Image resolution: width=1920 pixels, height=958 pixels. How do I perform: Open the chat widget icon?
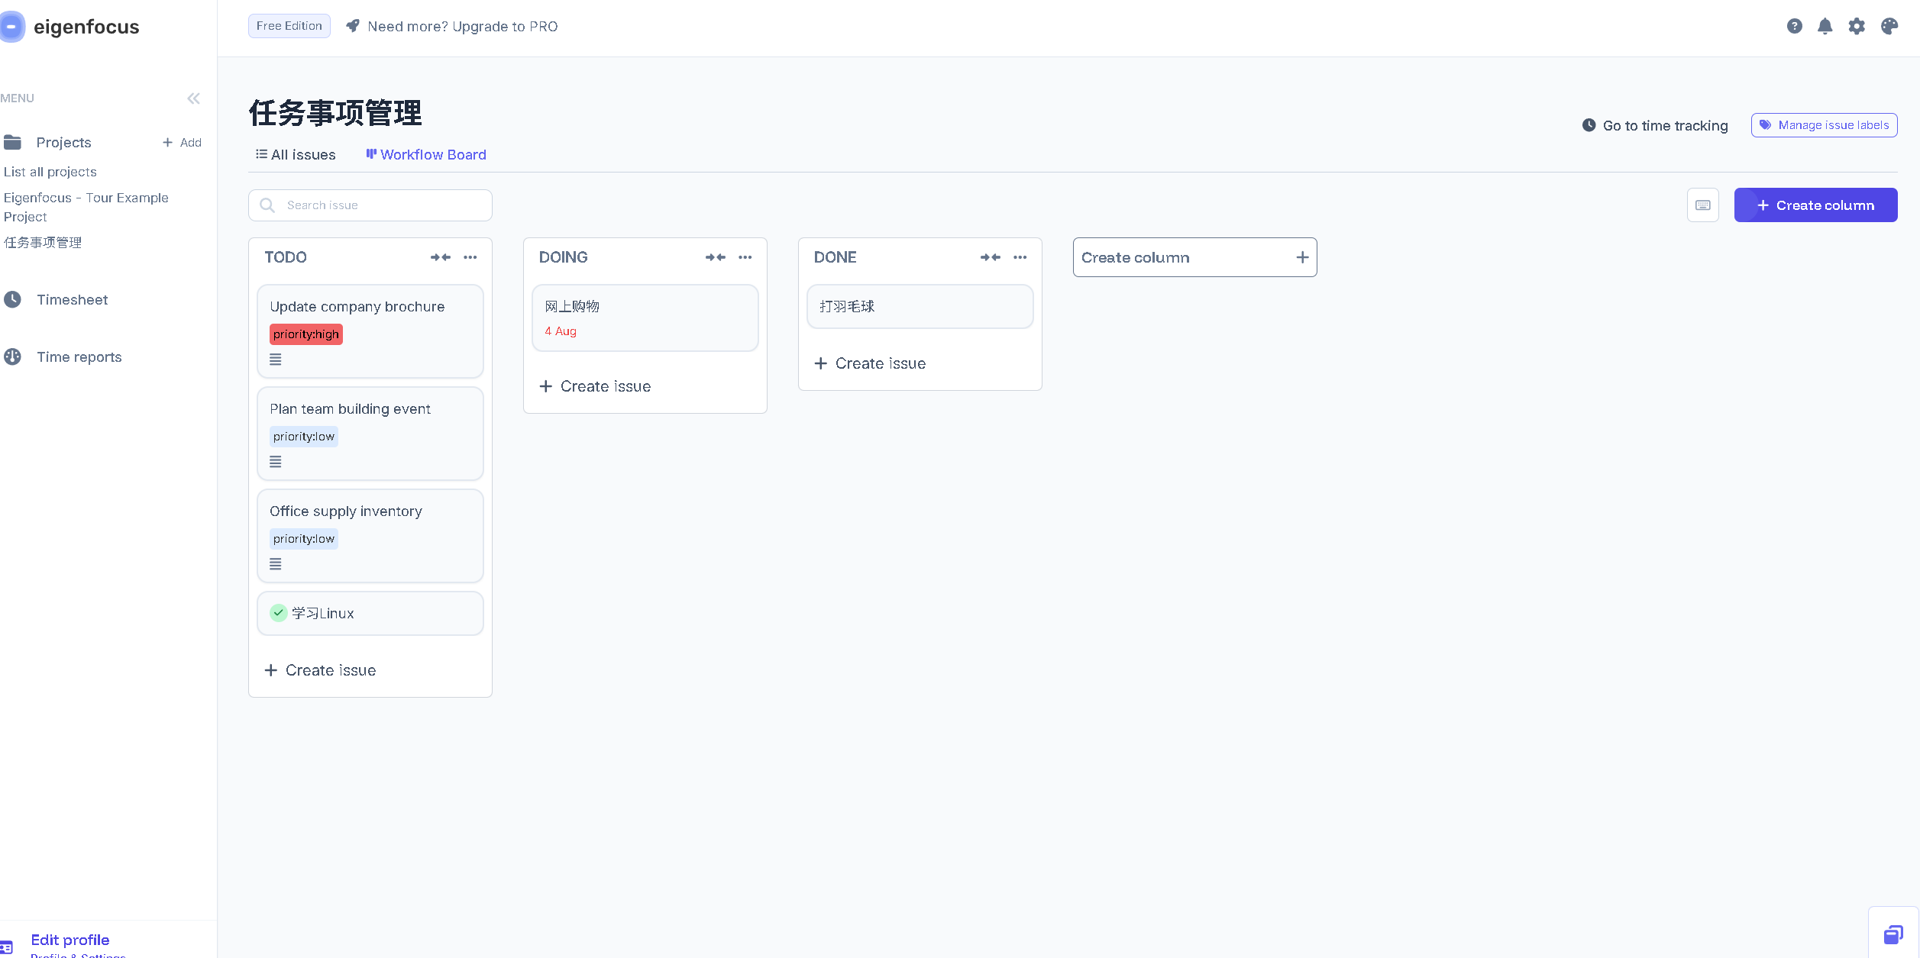point(1893,934)
